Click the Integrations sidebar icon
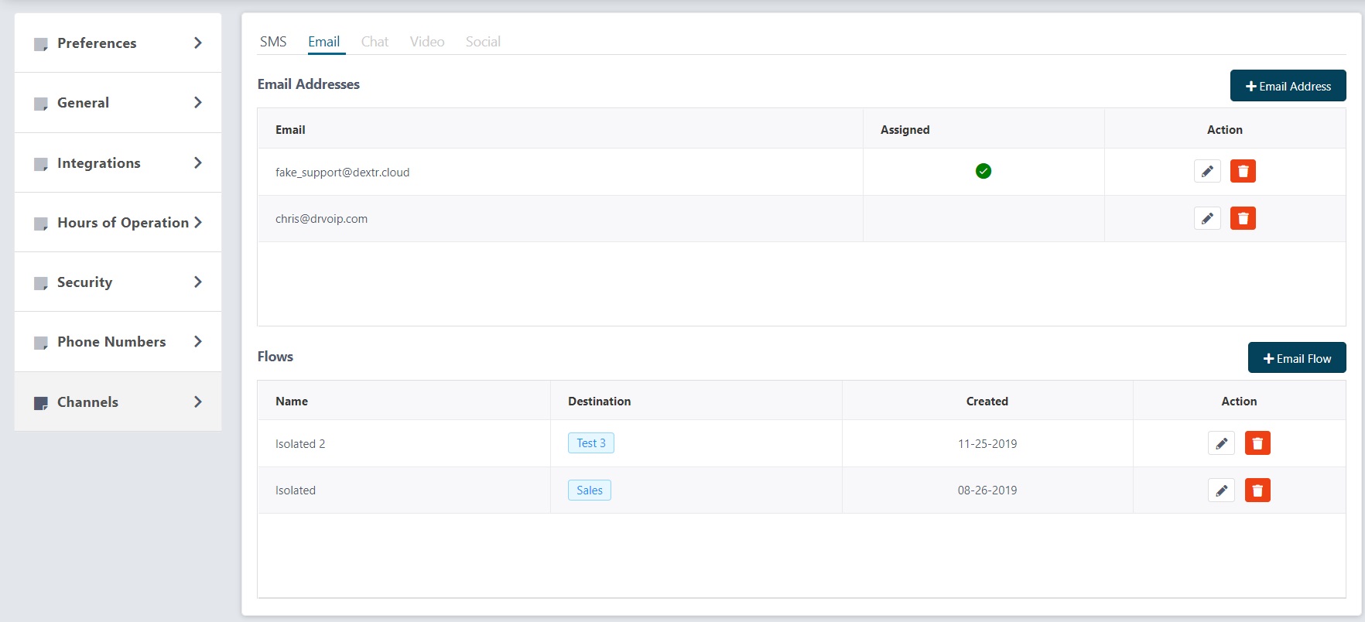 41,164
